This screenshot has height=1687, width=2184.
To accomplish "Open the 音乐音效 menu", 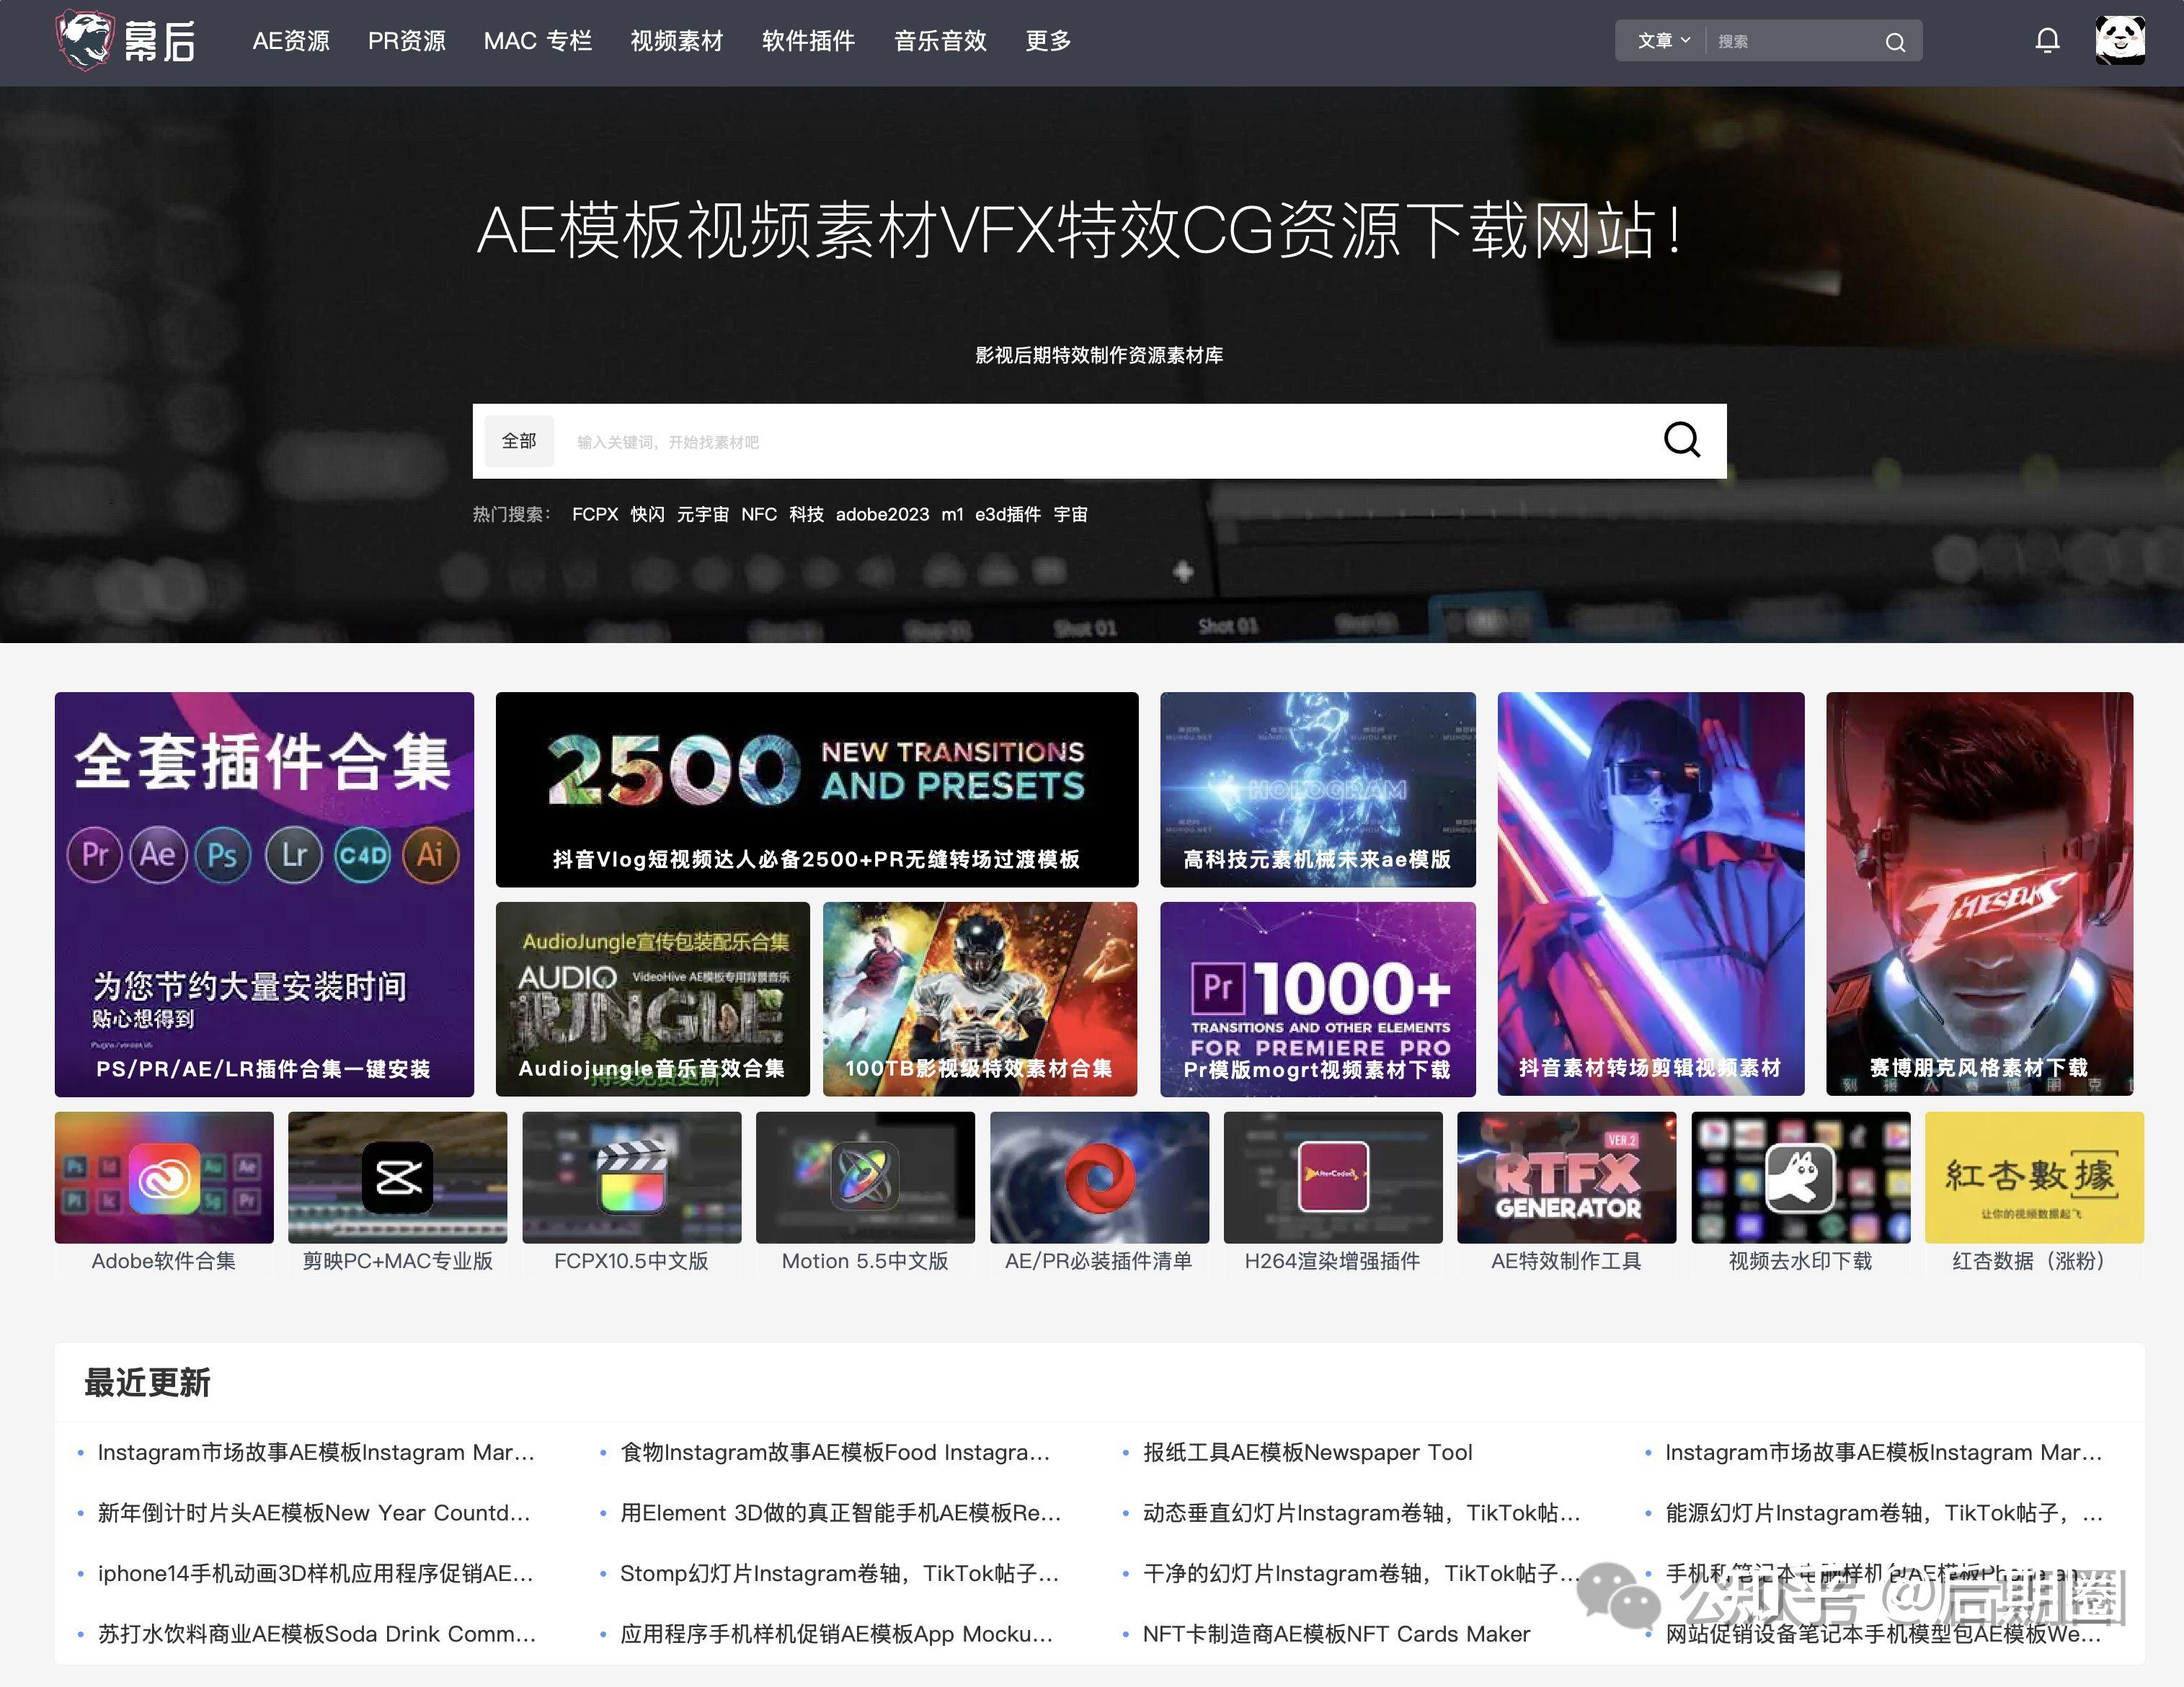I will click(x=940, y=41).
